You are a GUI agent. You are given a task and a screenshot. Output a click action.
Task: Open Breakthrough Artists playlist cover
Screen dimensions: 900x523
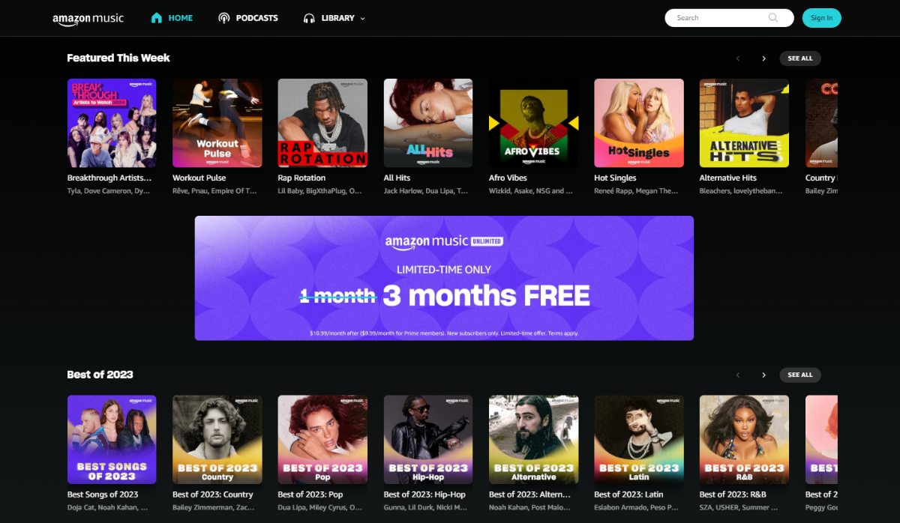click(x=112, y=123)
